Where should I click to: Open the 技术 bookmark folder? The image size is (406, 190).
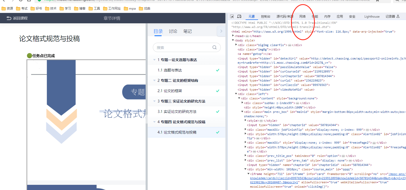[51, 9]
